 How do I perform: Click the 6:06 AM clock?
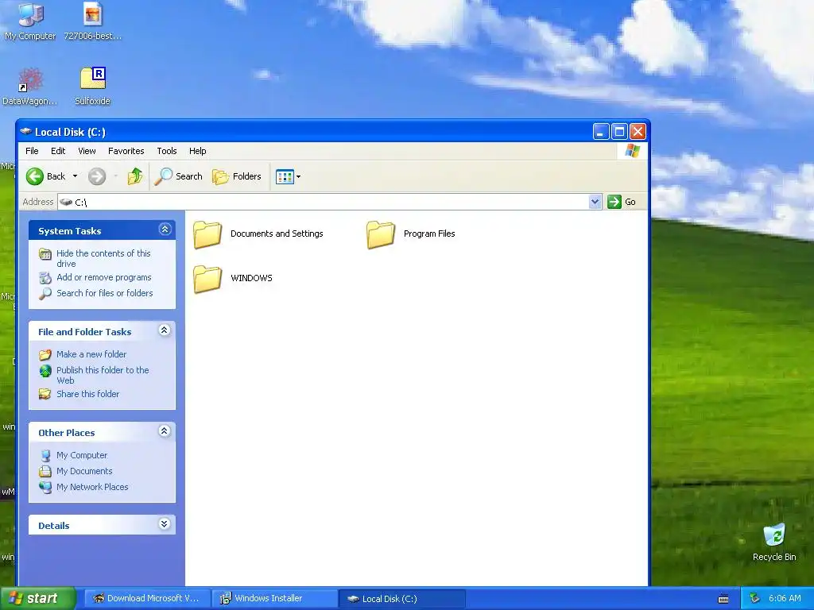[x=785, y=599]
